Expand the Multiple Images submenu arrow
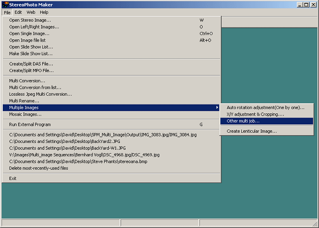Viewport: 319px width, 228px height. [217, 107]
